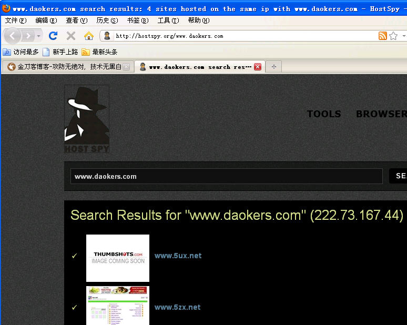Open the 最新头条 feed bookmark
This screenshot has width=407, height=325.
coord(99,52)
